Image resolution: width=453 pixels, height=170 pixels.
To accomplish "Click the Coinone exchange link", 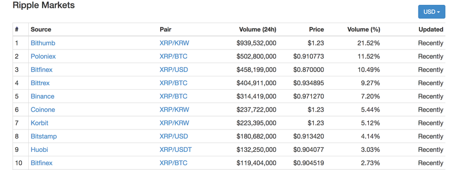I will 43,110.
